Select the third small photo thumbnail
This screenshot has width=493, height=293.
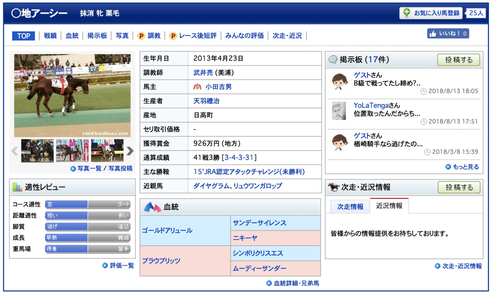(x=107, y=151)
